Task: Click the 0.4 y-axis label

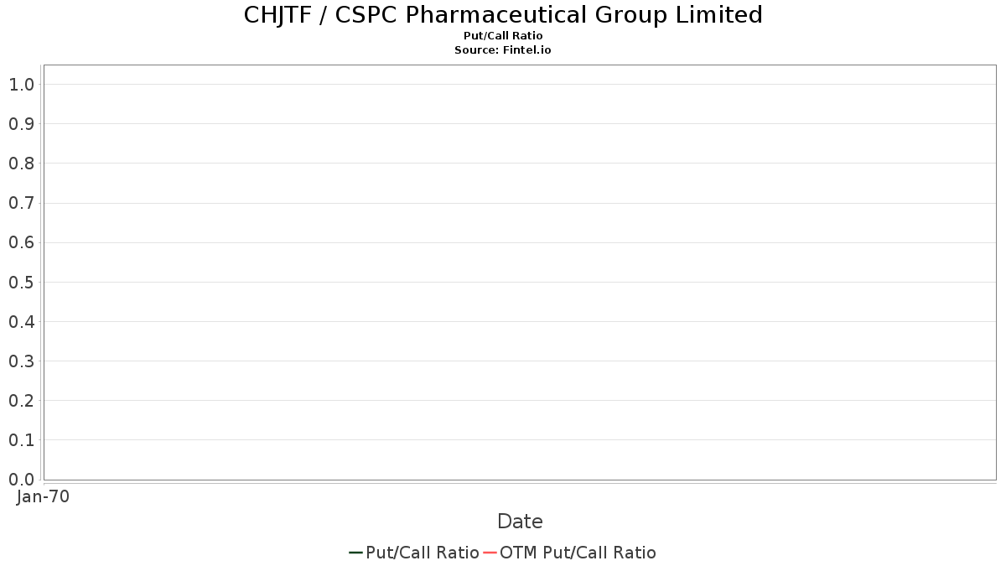Action: (21, 322)
